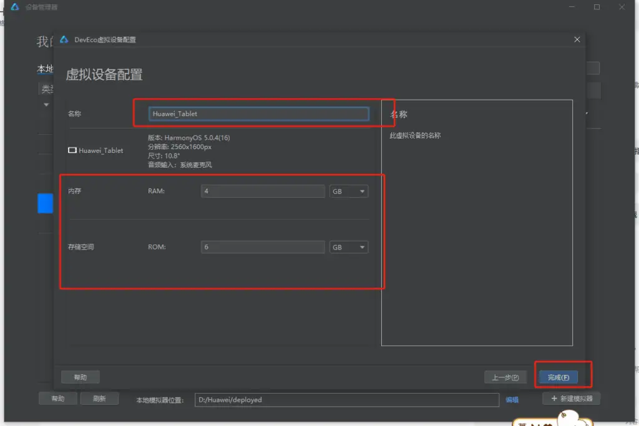The height and width of the screenshot is (426, 639).
Task: Click the 编辑 link next to emulator path
Action: [512, 400]
